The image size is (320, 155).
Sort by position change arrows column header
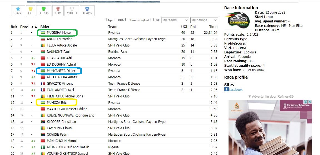[x=34, y=27]
